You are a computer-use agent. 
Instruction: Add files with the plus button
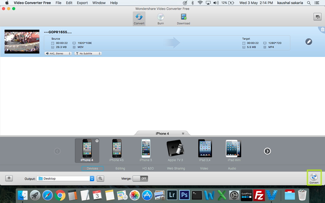[9, 178]
